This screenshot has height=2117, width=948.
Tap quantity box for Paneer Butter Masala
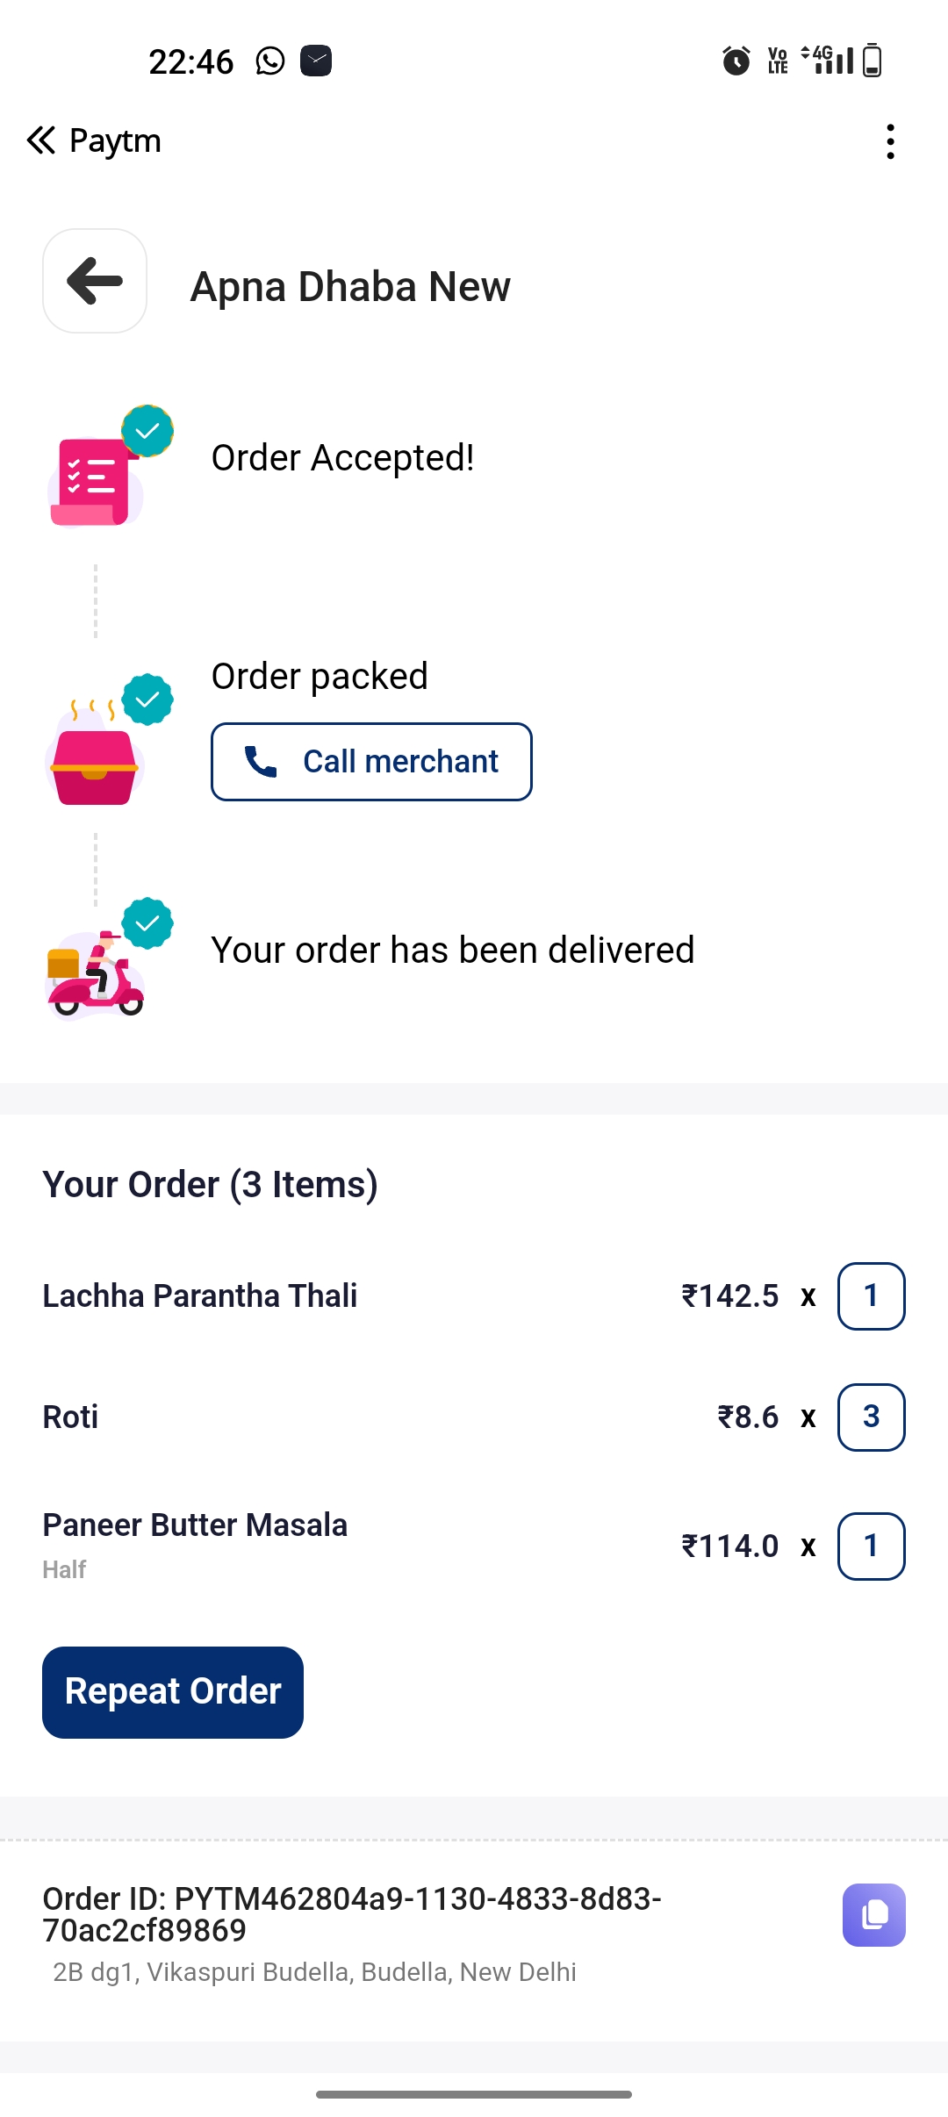coord(871,1546)
